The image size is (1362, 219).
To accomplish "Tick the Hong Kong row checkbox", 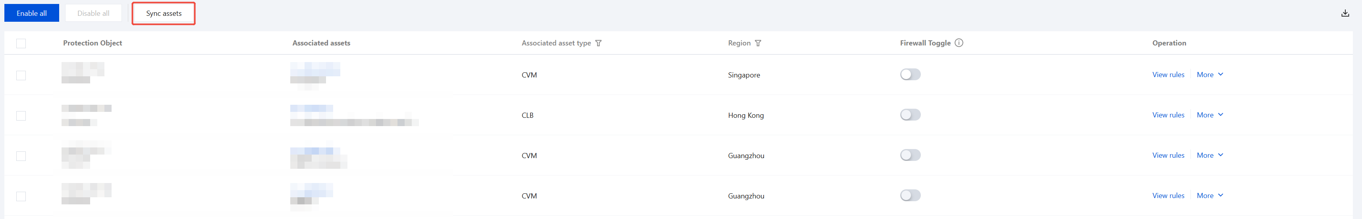I will point(21,116).
